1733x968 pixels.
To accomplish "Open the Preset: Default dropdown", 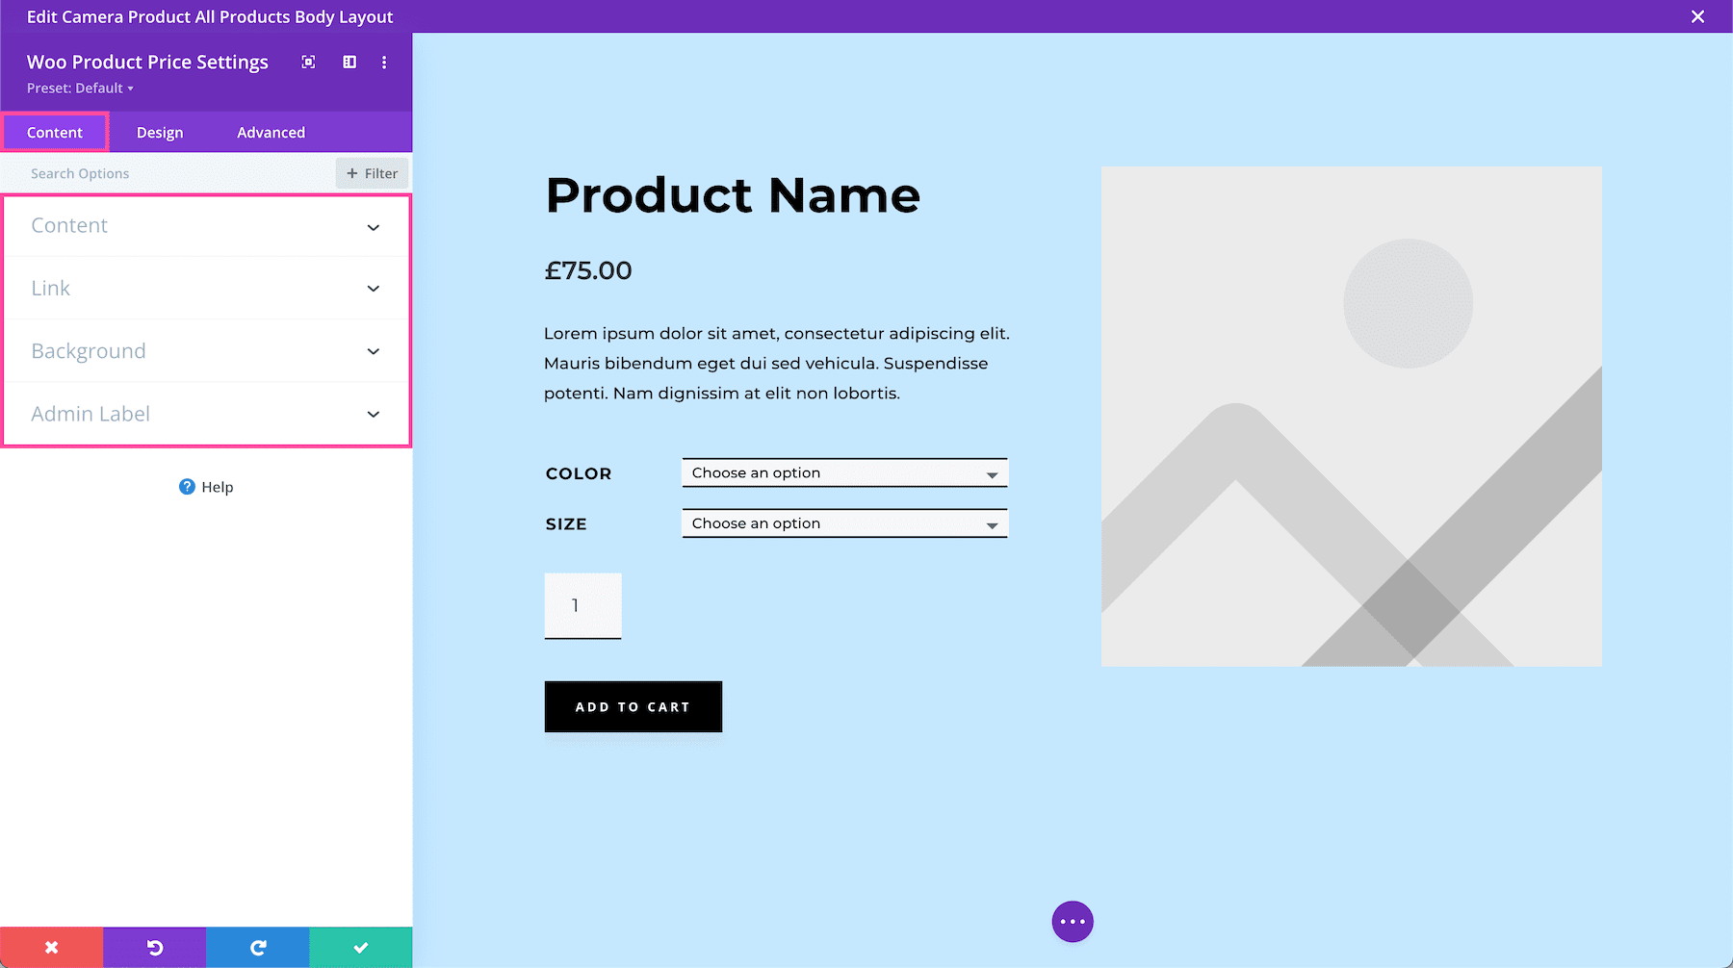I will [x=80, y=88].
